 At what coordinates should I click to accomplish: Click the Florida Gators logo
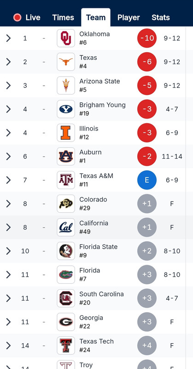click(66, 274)
